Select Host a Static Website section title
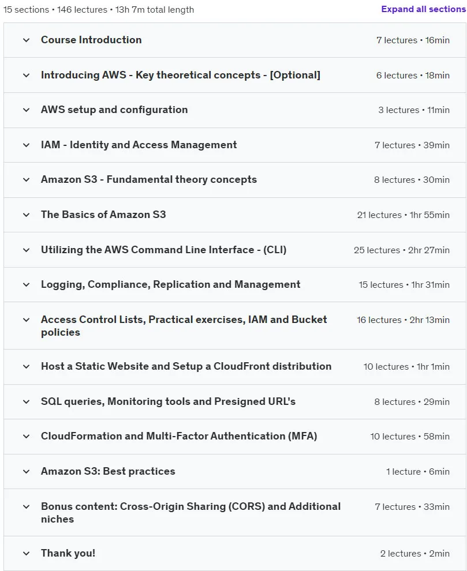 [186, 366]
